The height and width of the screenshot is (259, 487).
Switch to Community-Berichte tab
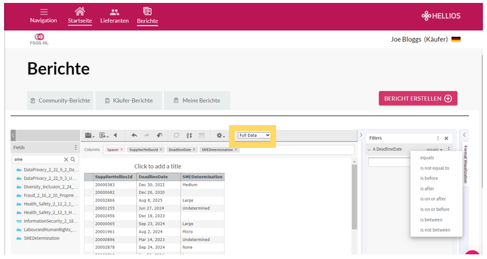60,101
